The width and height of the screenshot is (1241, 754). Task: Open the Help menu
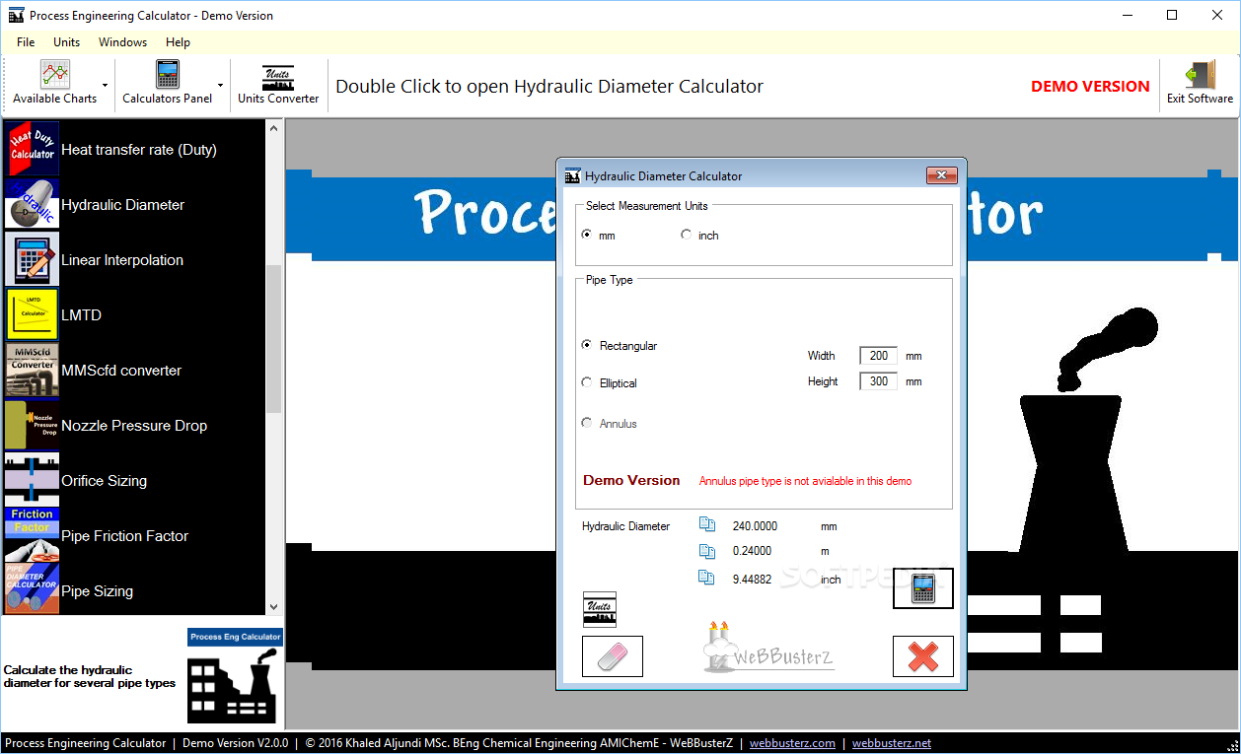click(178, 42)
